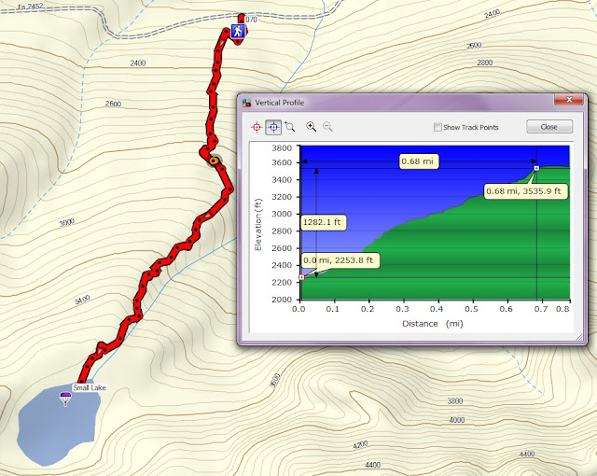Click the 3200 tick on elevation axis
This screenshot has height=476, width=597.
point(282,197)
